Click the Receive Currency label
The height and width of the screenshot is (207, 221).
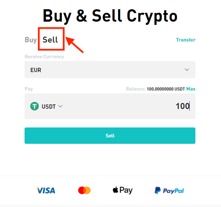[44, 56]
